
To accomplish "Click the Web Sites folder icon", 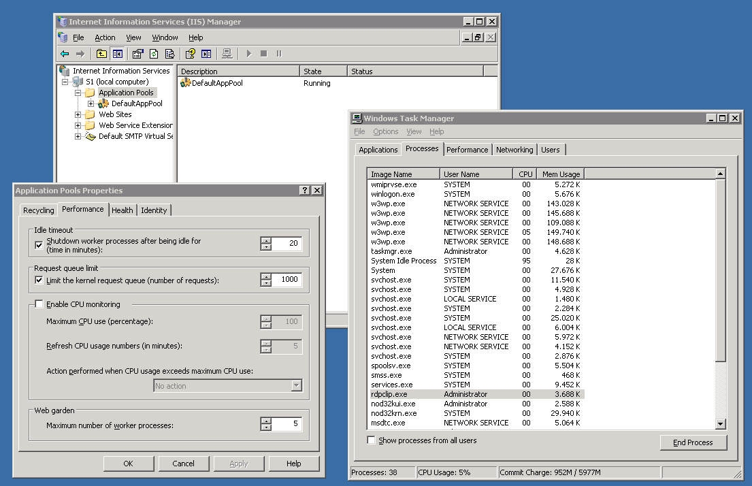I will (90, 114).
